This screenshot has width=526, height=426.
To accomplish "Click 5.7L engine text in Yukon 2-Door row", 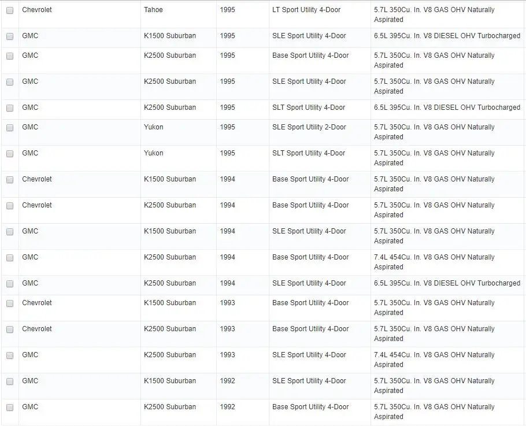I will [x=434, y=132].
